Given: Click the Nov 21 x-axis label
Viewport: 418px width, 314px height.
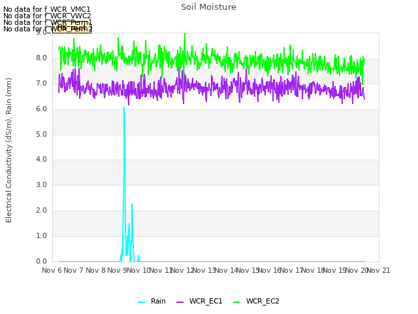Looking at the screenshot, I should 379,270.
